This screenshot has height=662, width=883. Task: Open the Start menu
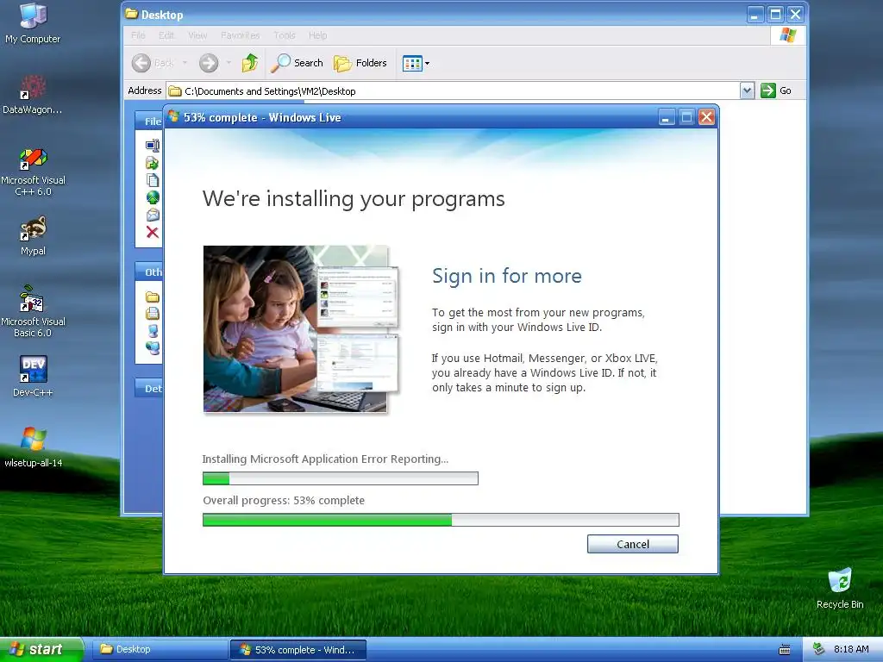pyautogui.click(x=41, y=649)
